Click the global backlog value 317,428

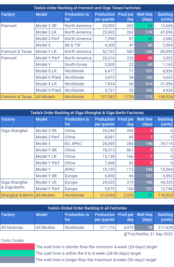pyautogui.click(x=164, y=228)
